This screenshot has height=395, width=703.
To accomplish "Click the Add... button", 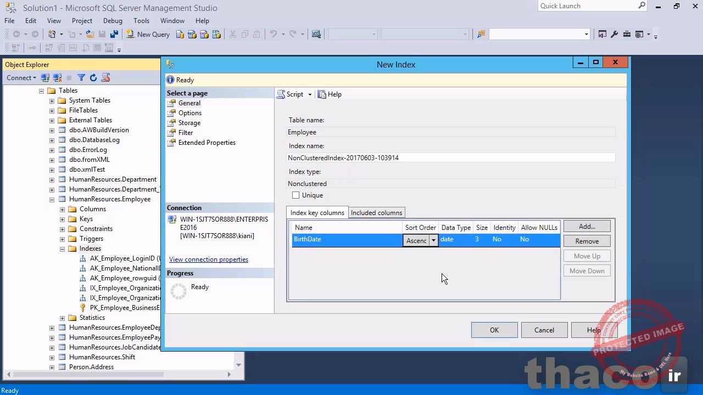I will 587,227.
